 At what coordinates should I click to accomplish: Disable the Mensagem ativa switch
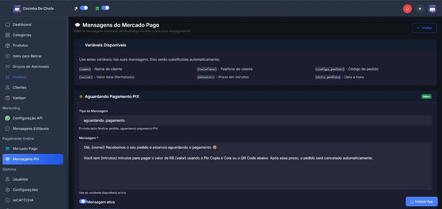pyautogui.click(x=83, y=201)
